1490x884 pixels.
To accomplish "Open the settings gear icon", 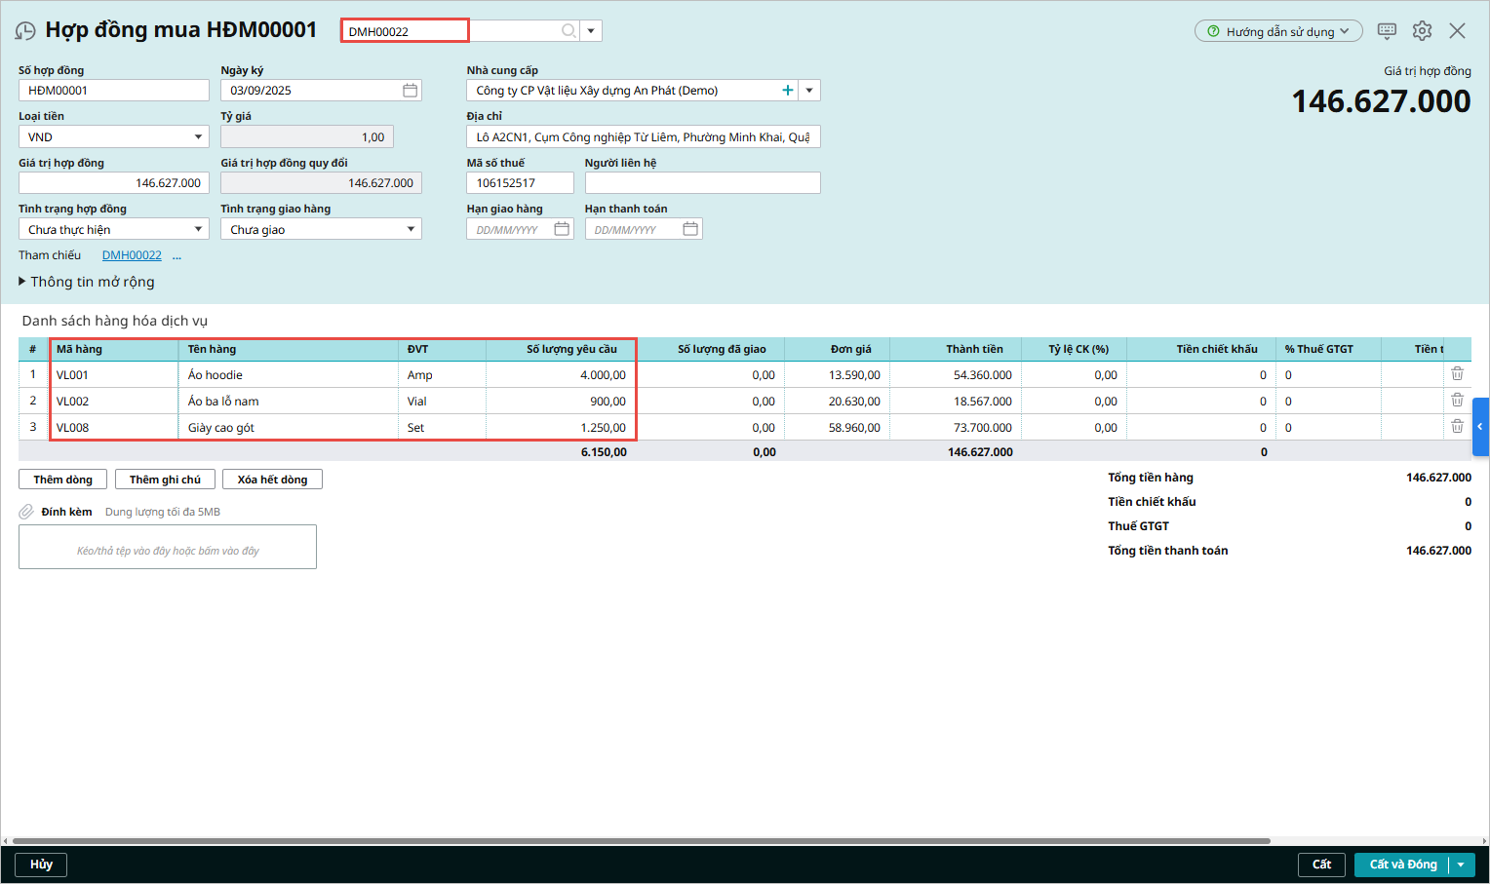I will pyautogui.click(x=1422, y=31).
